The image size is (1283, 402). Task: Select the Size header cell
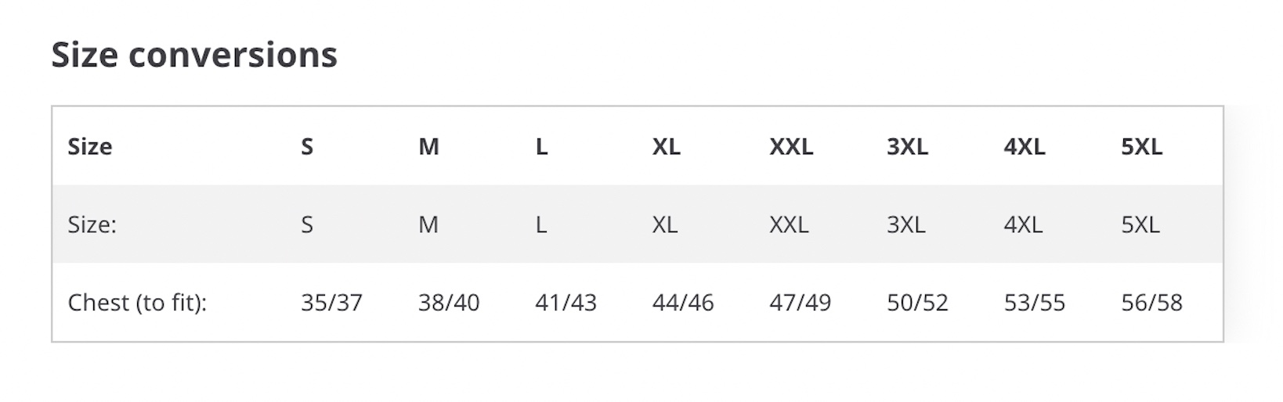pyautogui.click(x=90, y=146)
